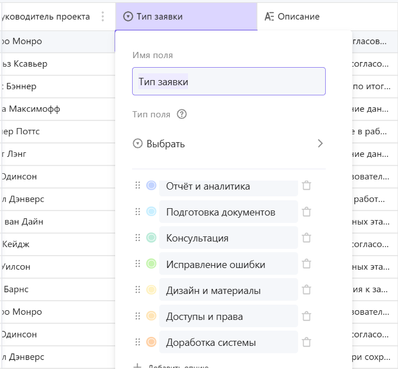This screenshot has width=398, height=369.
Task: Open the Выбрать field type dropdown
Action: point(229,144)
